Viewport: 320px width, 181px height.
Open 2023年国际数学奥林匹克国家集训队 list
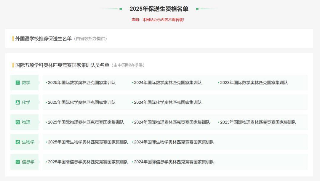tap(254, 83)
